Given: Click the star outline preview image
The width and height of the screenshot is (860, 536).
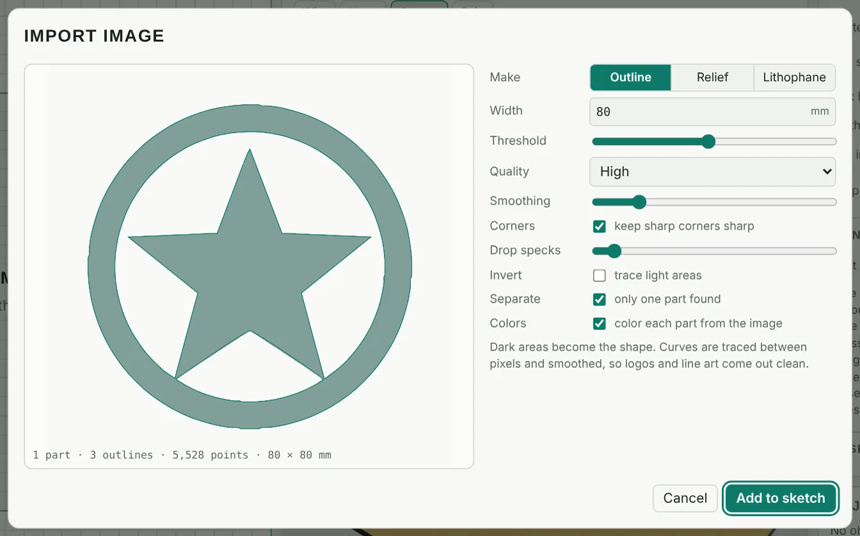Looking at the screenshot, I should click(250, 266).
